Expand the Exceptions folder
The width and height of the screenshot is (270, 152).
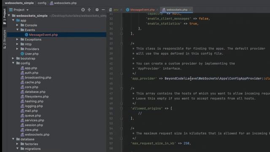[17, 39]
